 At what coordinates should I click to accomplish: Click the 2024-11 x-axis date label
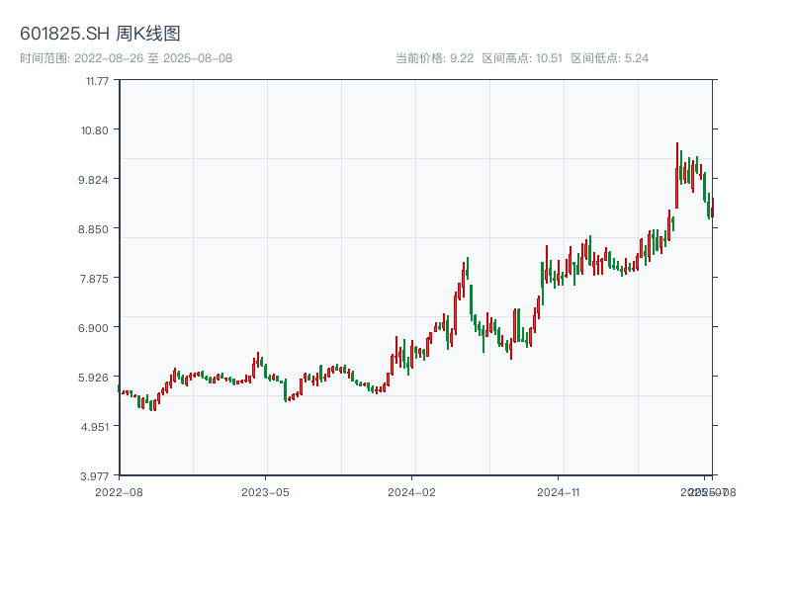(559, 491)
